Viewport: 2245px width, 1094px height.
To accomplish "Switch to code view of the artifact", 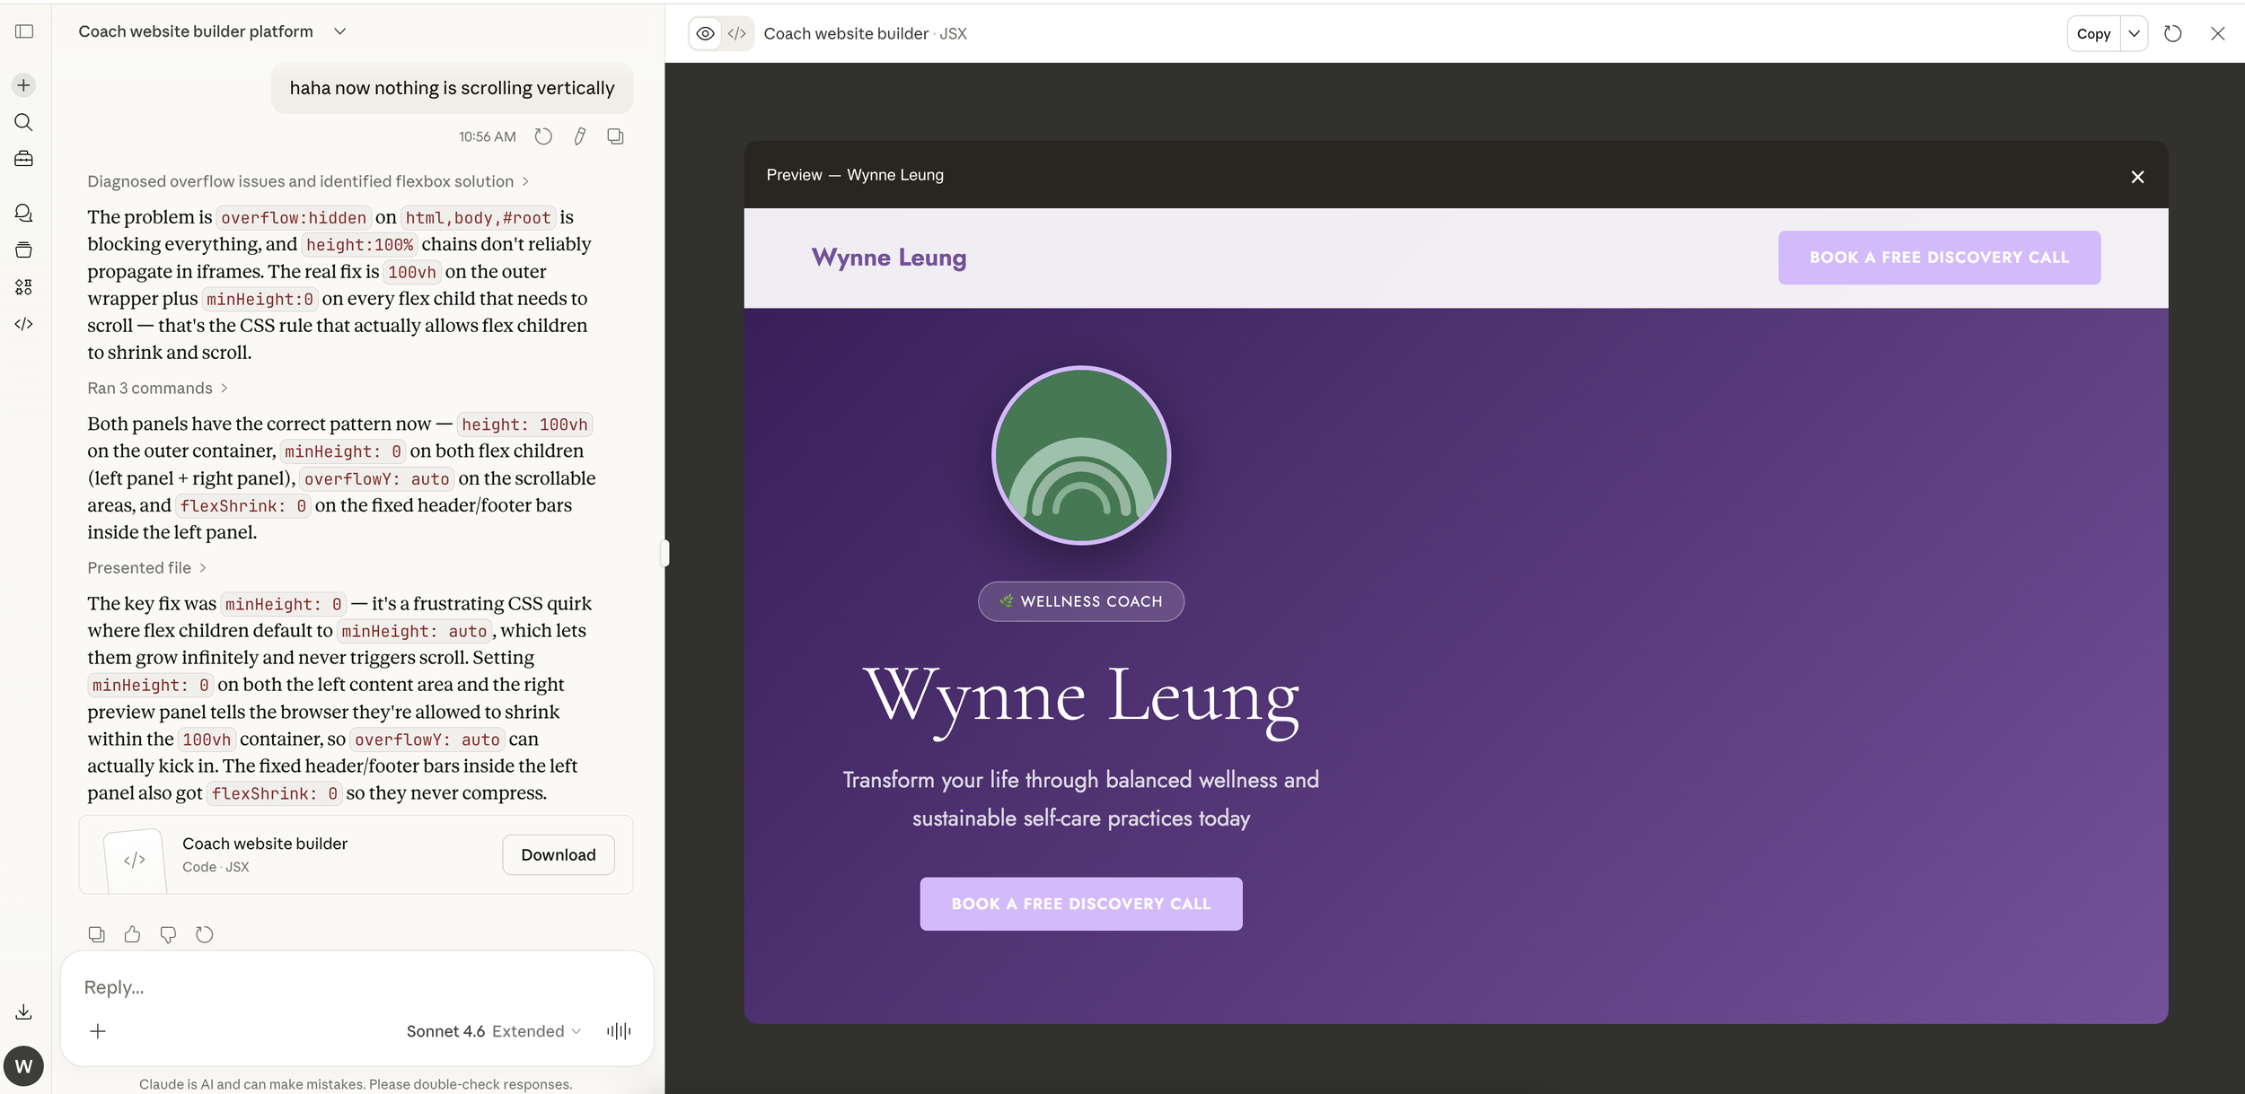I will (737, 33).
